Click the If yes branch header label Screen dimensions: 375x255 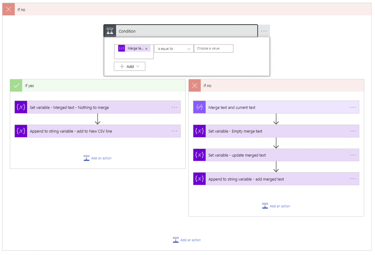[29, 86]
